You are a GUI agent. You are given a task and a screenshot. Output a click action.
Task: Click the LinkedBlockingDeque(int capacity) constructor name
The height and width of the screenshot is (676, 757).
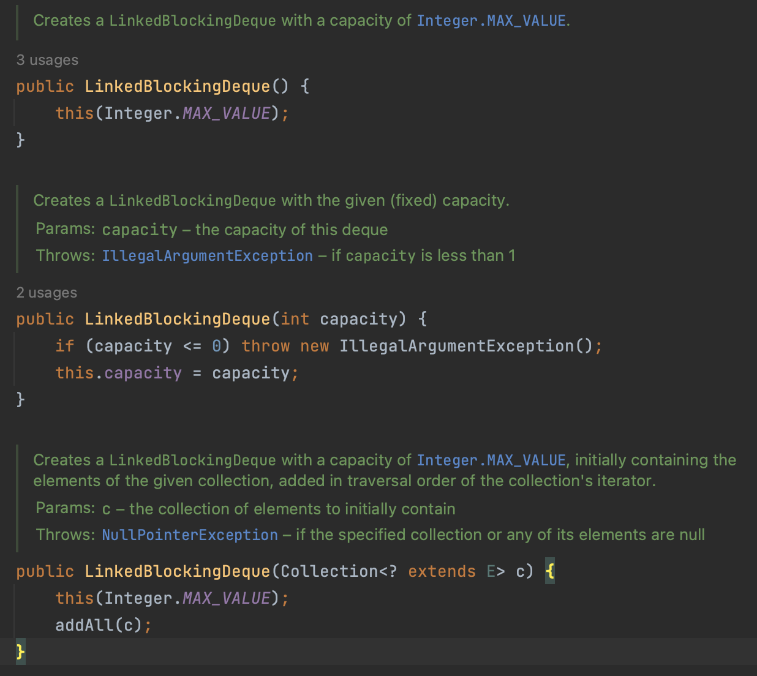coord(177,319)
